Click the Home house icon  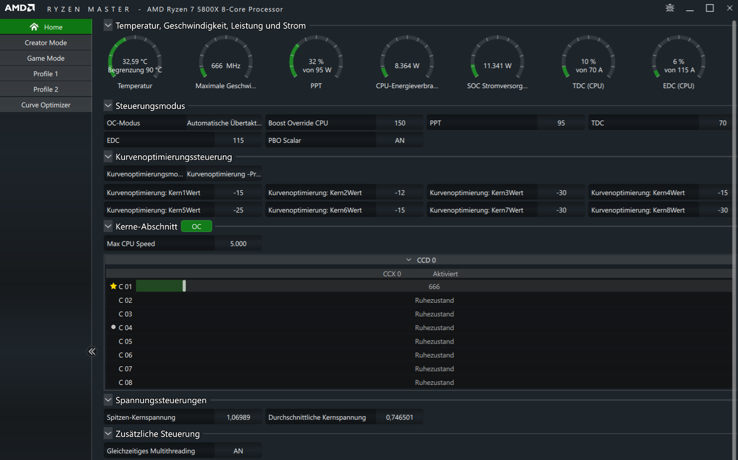(34, 27)
